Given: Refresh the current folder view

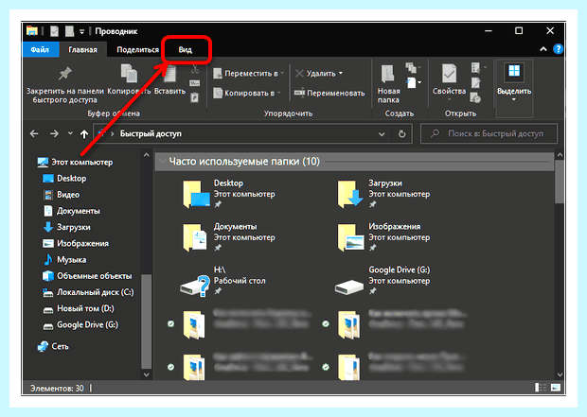Looking at the screenshot, I should tap(401, 134).
